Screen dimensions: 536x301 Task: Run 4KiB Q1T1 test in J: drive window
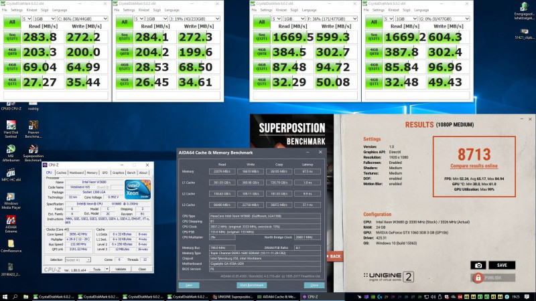[125, 82]
